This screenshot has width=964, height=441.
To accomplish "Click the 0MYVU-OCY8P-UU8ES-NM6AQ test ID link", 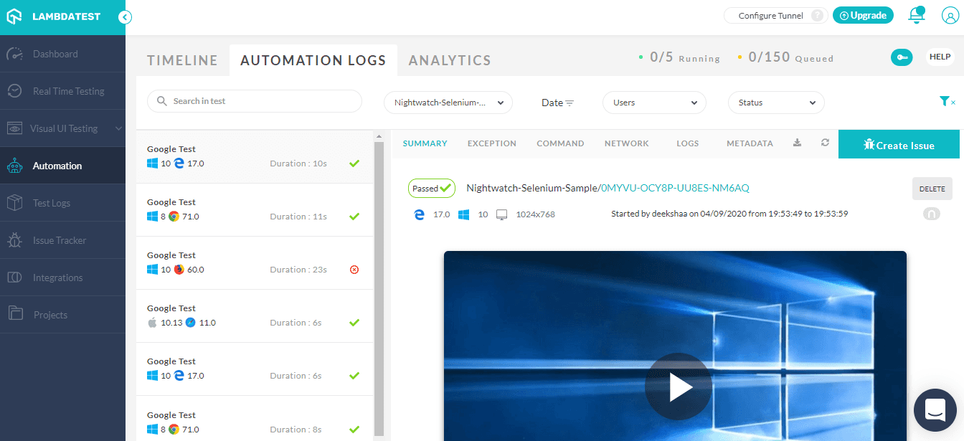I will tap(675, 188).
